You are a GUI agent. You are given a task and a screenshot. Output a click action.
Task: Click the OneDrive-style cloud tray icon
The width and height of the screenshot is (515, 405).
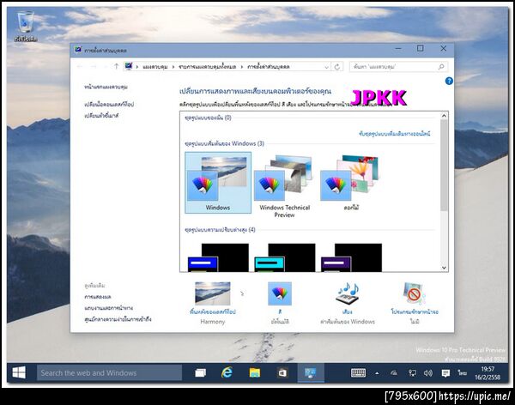click(x=394, y=372)
